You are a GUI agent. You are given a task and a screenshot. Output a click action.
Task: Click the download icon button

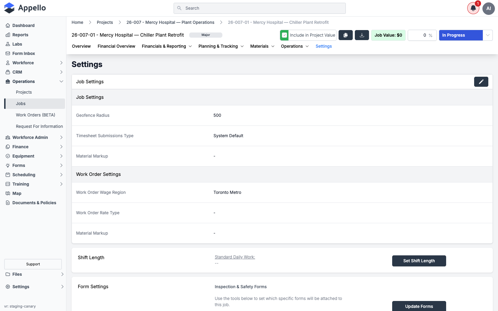(362, 35)
